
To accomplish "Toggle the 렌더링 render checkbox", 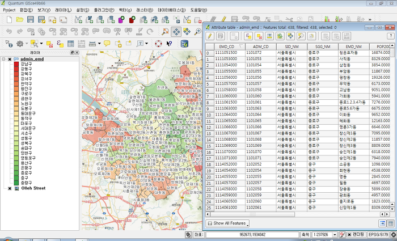I will (x=350, y=234).
